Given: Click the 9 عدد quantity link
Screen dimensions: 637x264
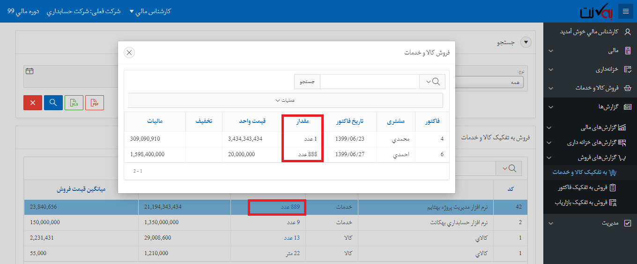Looking at the screenshot, I should (x=293, y=222).
